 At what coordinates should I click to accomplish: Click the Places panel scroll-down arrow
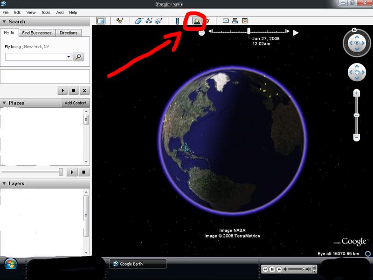tap(86, 162)
